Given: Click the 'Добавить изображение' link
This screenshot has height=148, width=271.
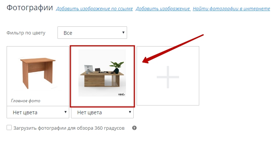Looking at the screenshot, I should pyautogui.click(x=163, y=8).
